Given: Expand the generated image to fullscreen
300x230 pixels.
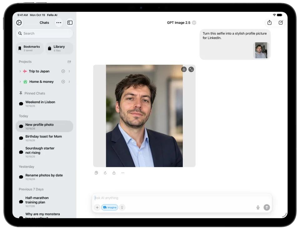Looking at the screenshot, I should click(191, 69).
